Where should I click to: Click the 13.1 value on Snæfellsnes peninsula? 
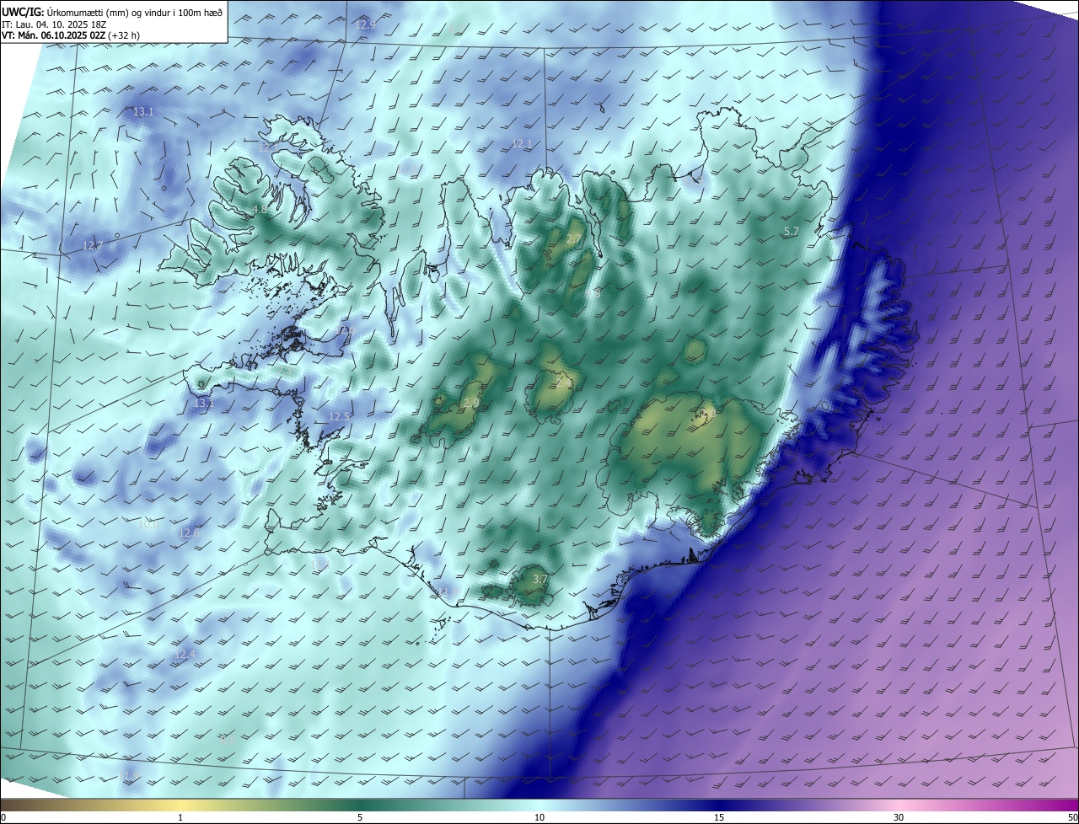(x=205, y=404)
